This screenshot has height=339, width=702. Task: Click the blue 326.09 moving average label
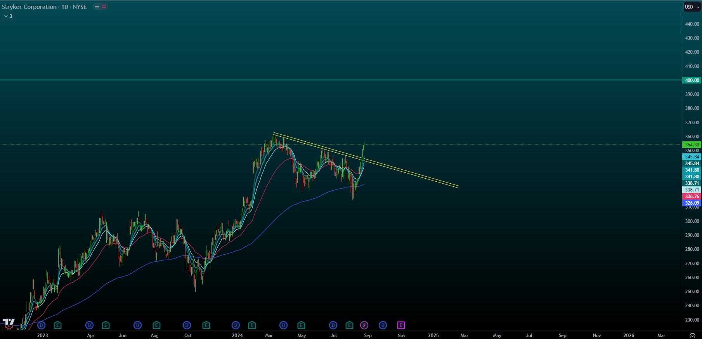[x=692, y=203]
